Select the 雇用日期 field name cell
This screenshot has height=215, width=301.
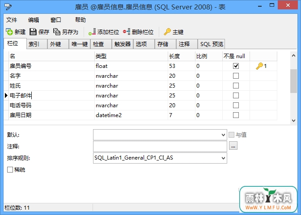click(x=51, y=115)
